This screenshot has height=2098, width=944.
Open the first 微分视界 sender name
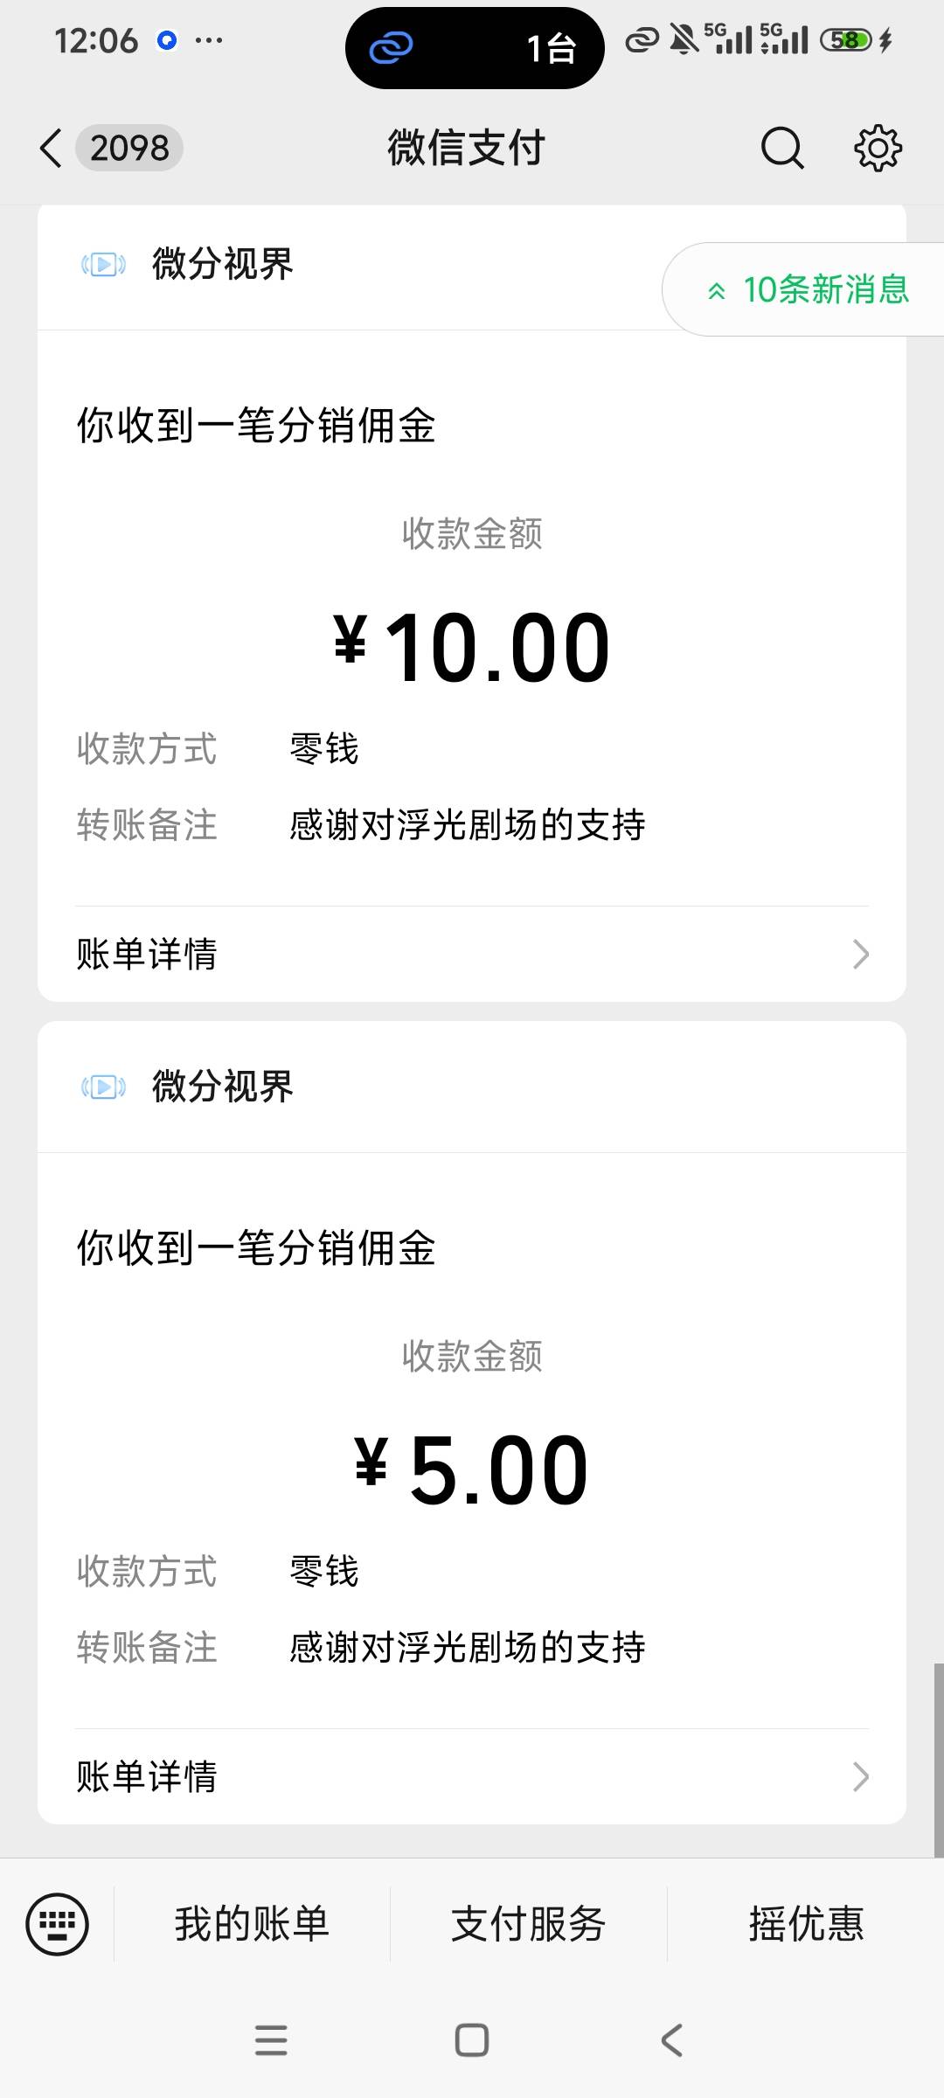223,264
